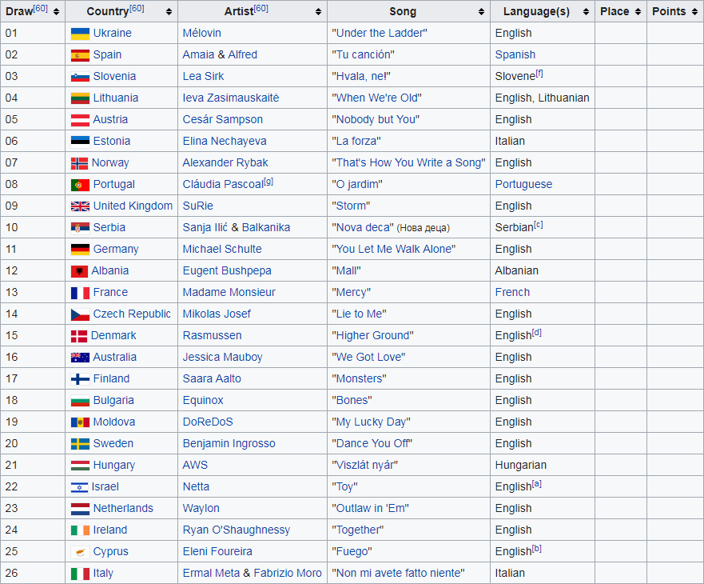Open the Netta artist link

pyautogui.click(x=196, y=486)
